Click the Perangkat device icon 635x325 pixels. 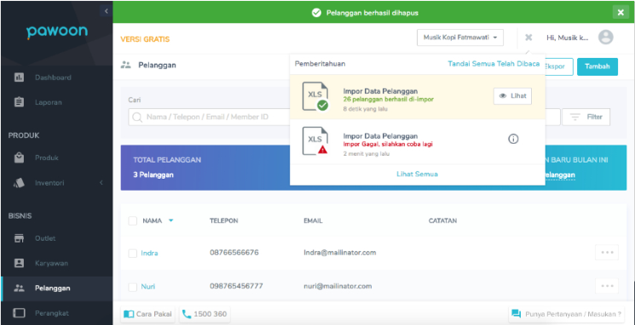19,313
